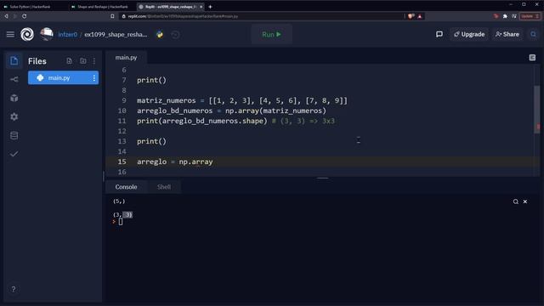Open the user avatar profile

[47, 34]
